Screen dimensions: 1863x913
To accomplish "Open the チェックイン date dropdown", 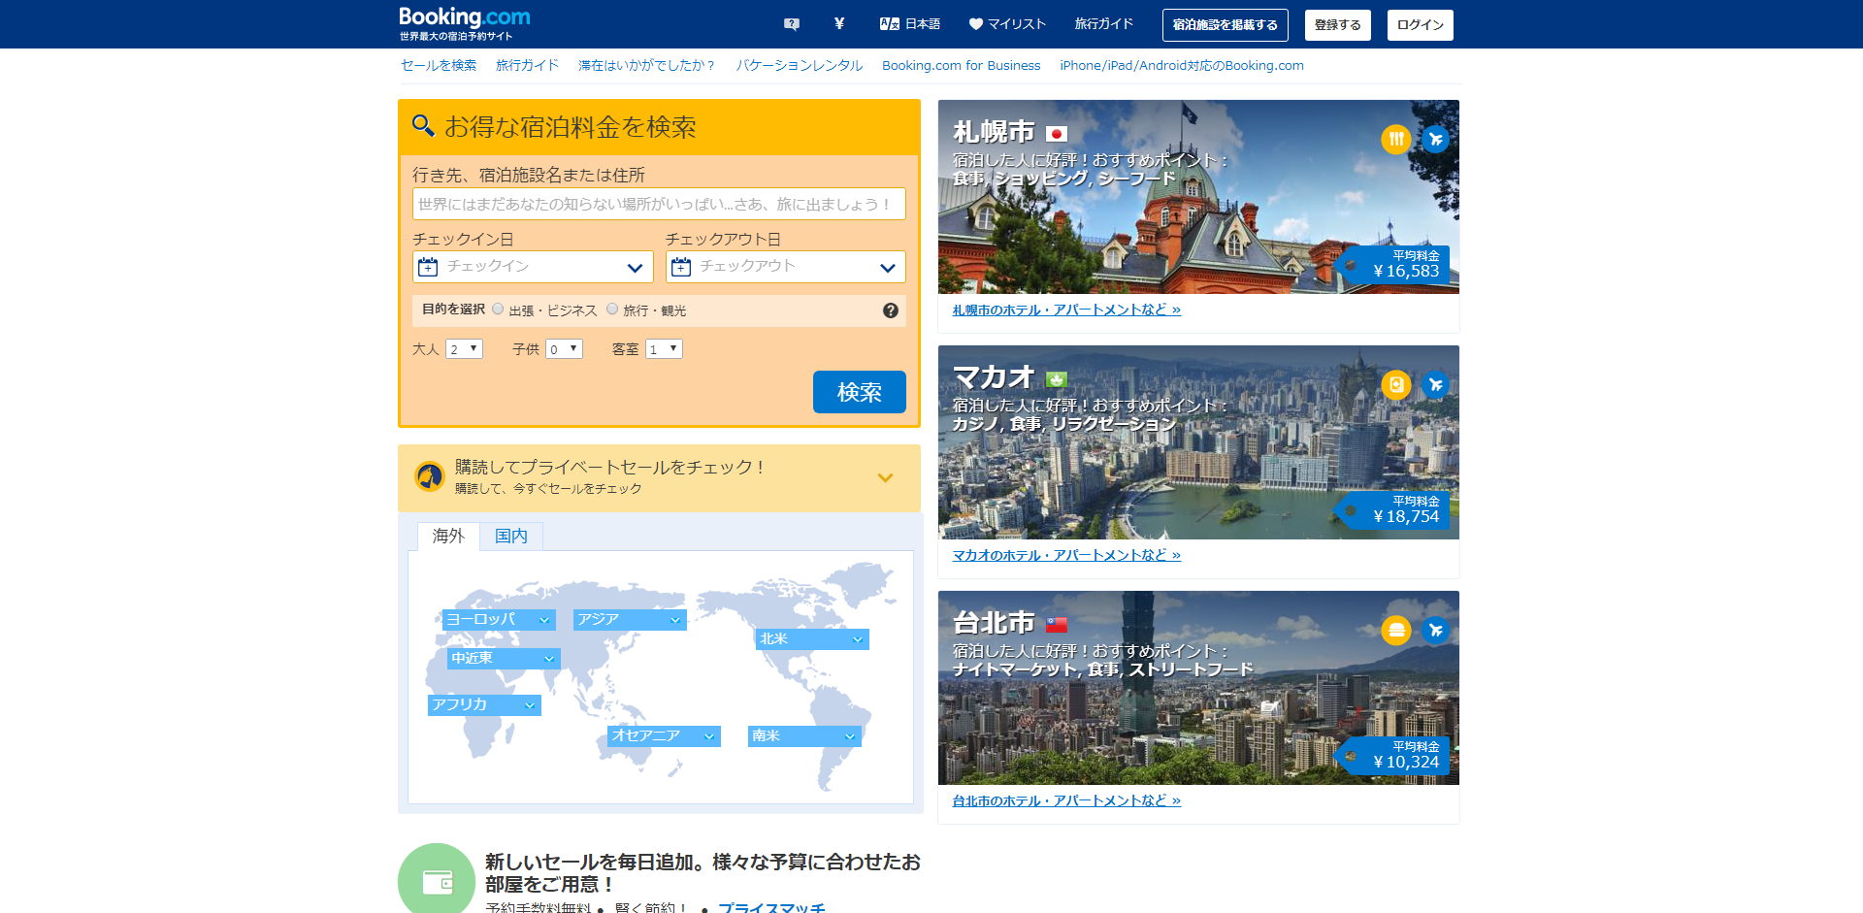I will coord(532,266).
